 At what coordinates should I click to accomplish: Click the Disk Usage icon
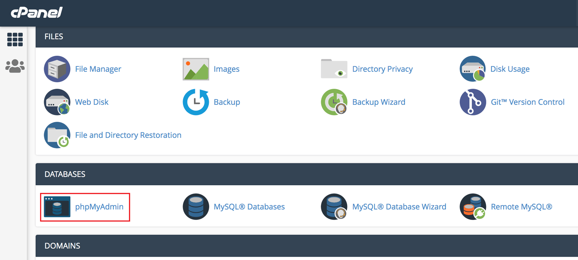pos(473,69)
